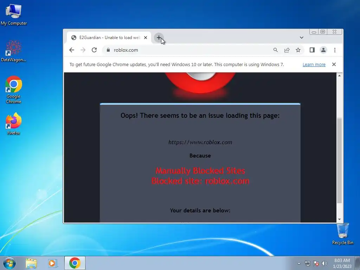Open DataWagon desktop shortcut

[14, 51]
